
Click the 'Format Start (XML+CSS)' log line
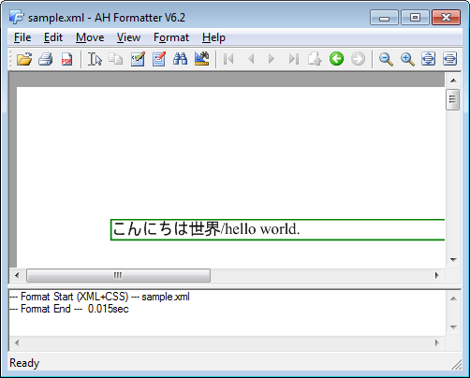pyautogui.click(x=99, y=297)
